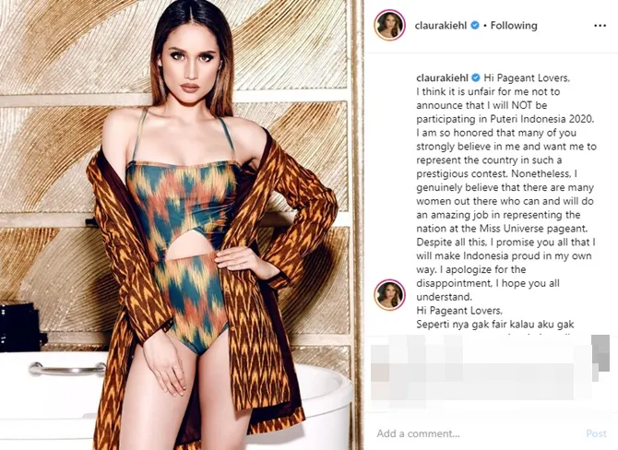Focus the Add a comment field
Screen dimensions: 618x450
[477, 433]
